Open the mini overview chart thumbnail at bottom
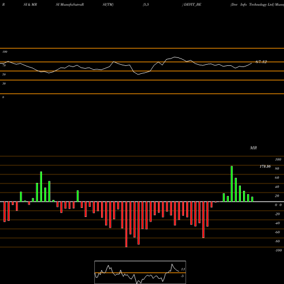 tap(140, 272)
